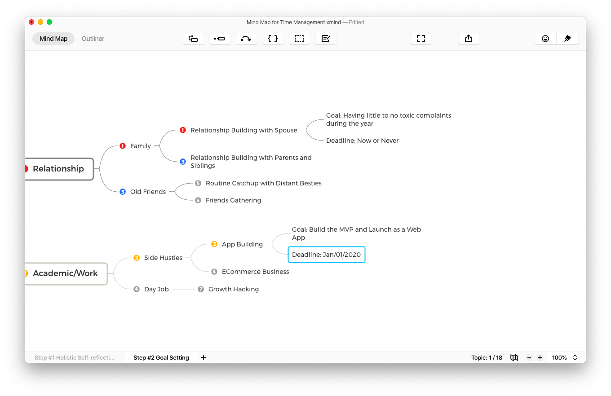Select Goal: Having little to no toxic complaints

pyautogui.click(x=389, y=119)
